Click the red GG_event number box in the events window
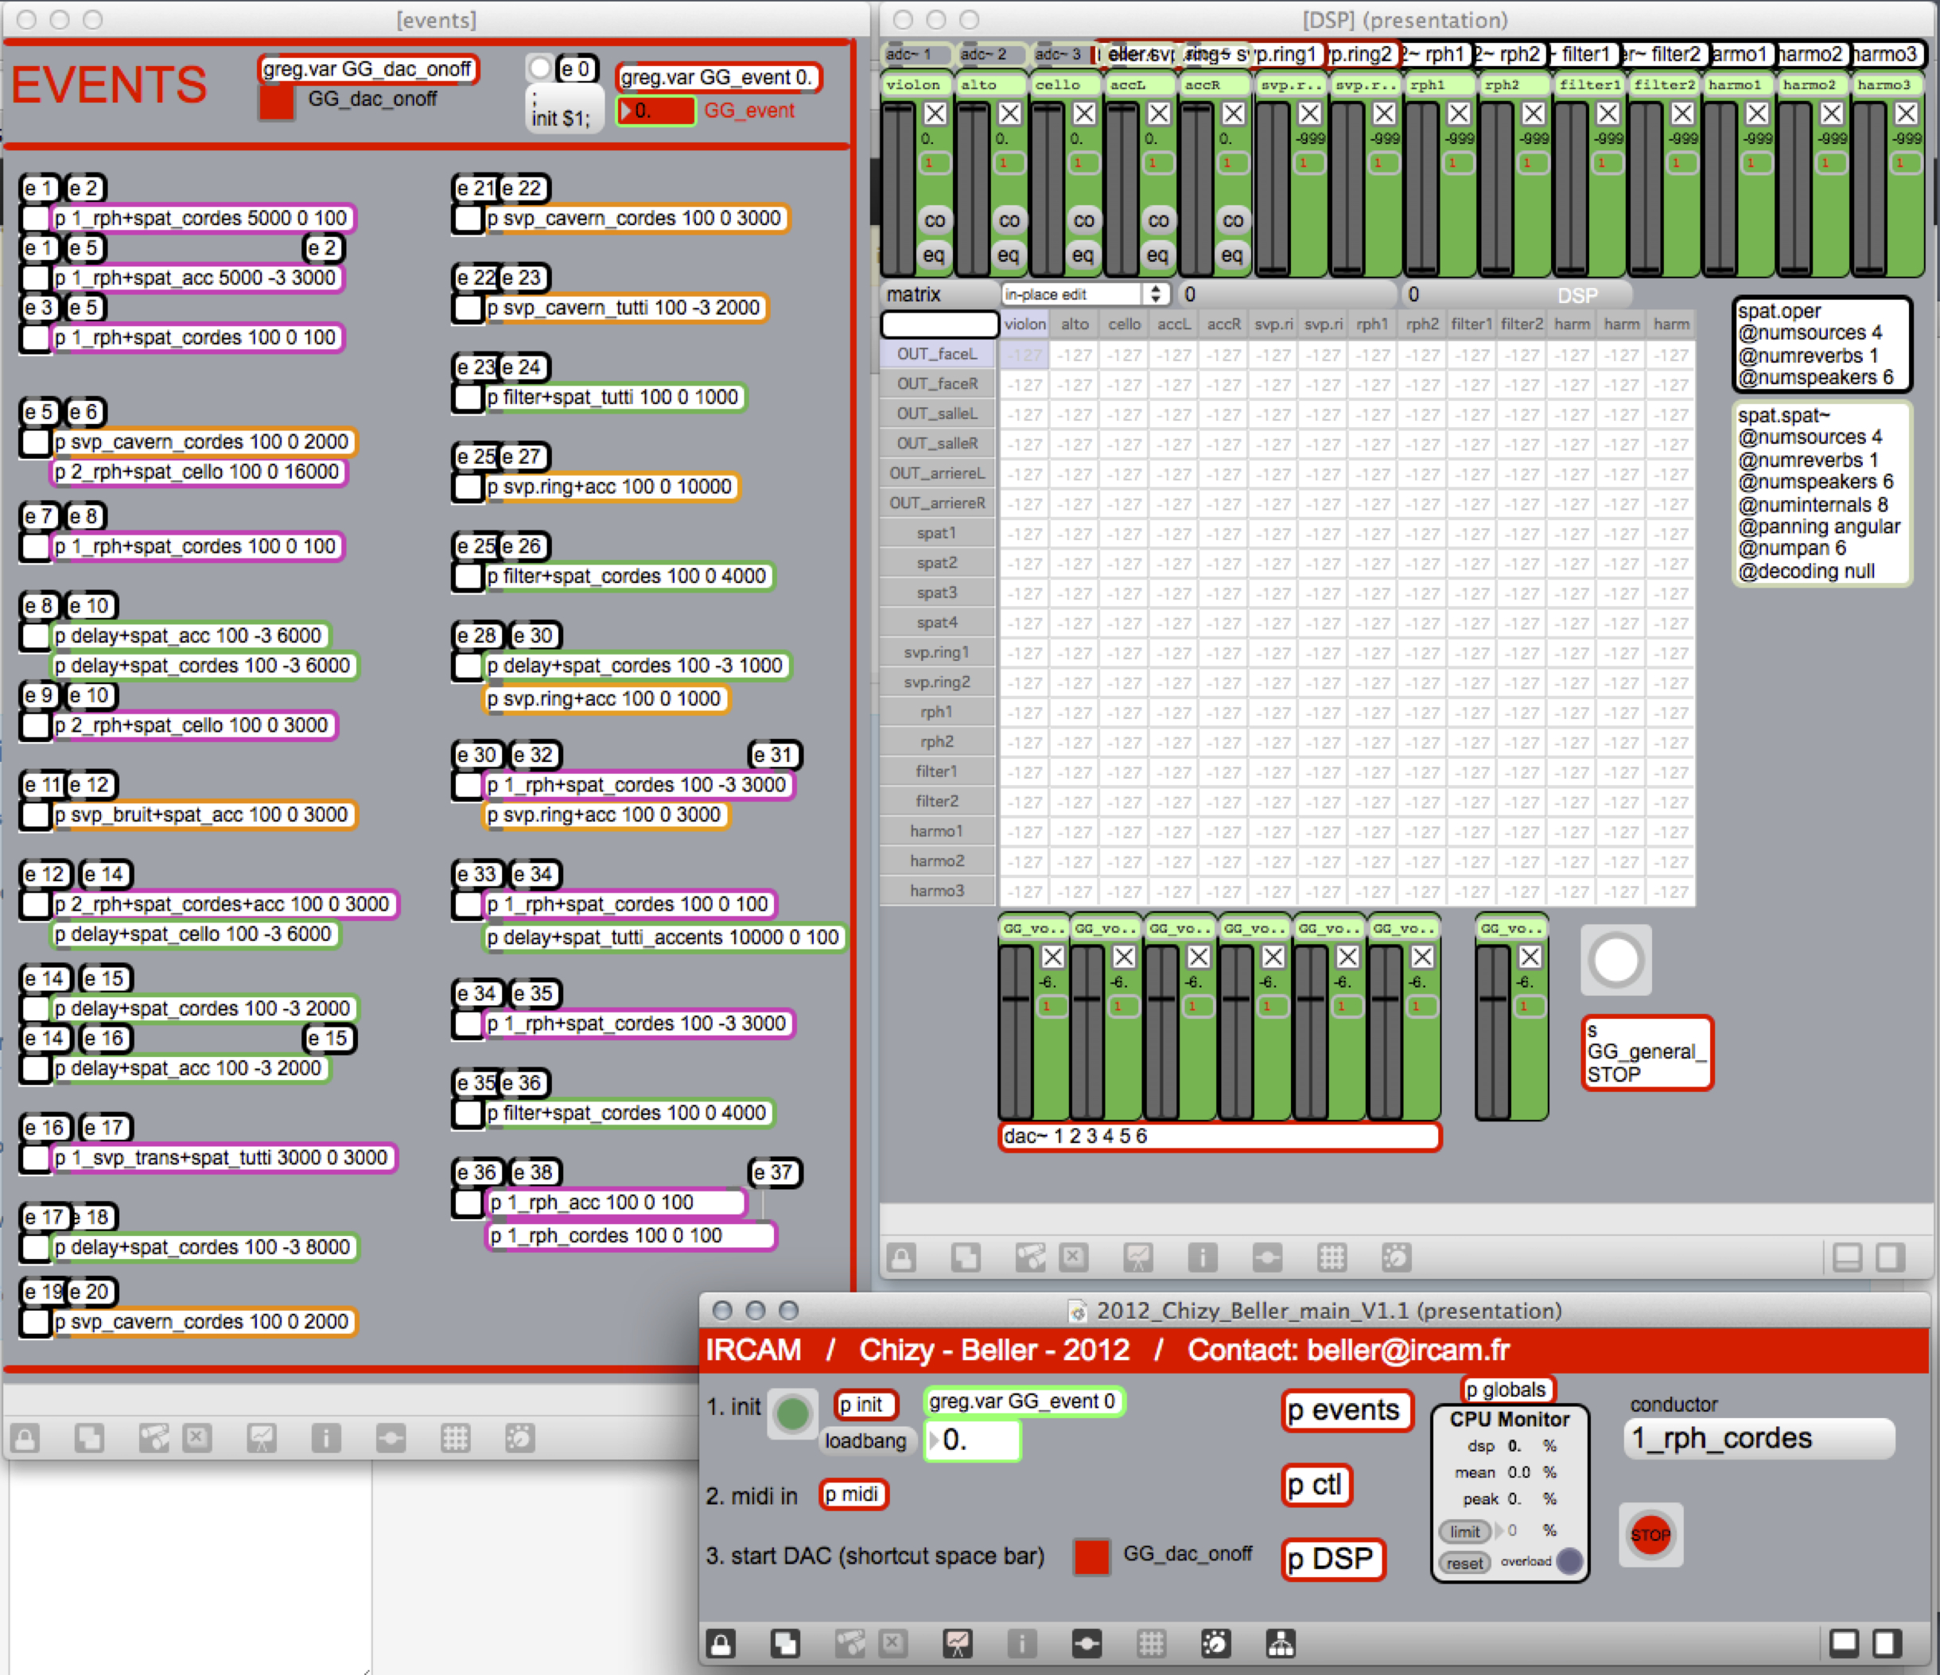The height and width of the screenshot is (1675, 1940). 656,111
